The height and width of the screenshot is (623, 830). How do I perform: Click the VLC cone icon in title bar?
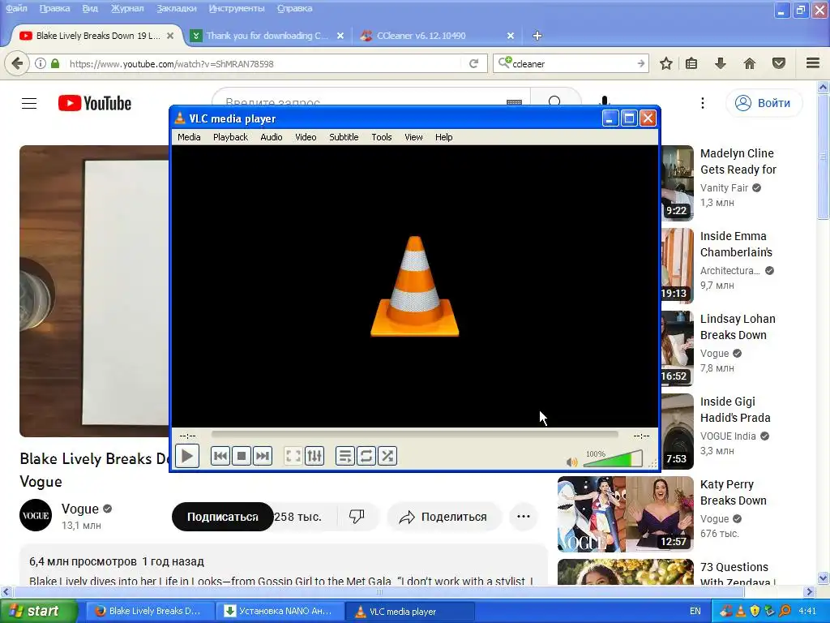pos(180,118)
